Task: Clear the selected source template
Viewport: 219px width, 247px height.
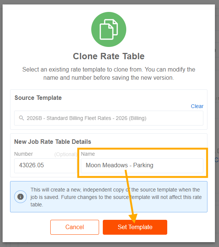Action: pyautogui.click(x=197, y=106)
